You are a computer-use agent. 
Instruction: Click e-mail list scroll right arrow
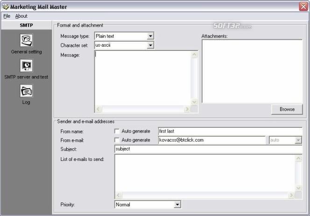pos(291,195)
